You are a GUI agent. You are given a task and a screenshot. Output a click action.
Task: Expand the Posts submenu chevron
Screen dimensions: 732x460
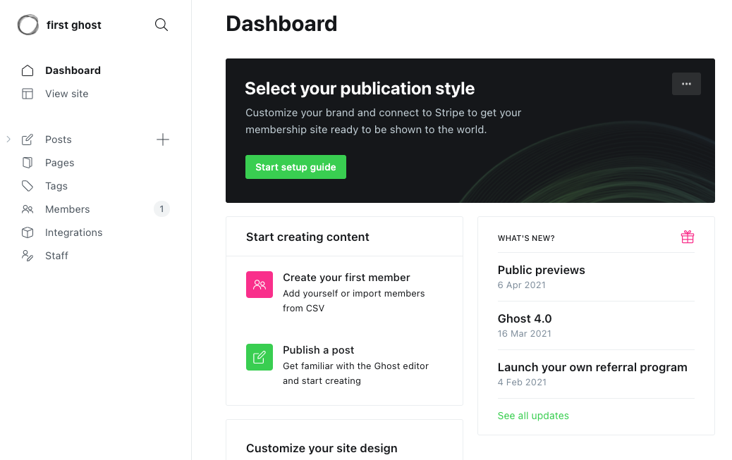click(x=8, y=139)
